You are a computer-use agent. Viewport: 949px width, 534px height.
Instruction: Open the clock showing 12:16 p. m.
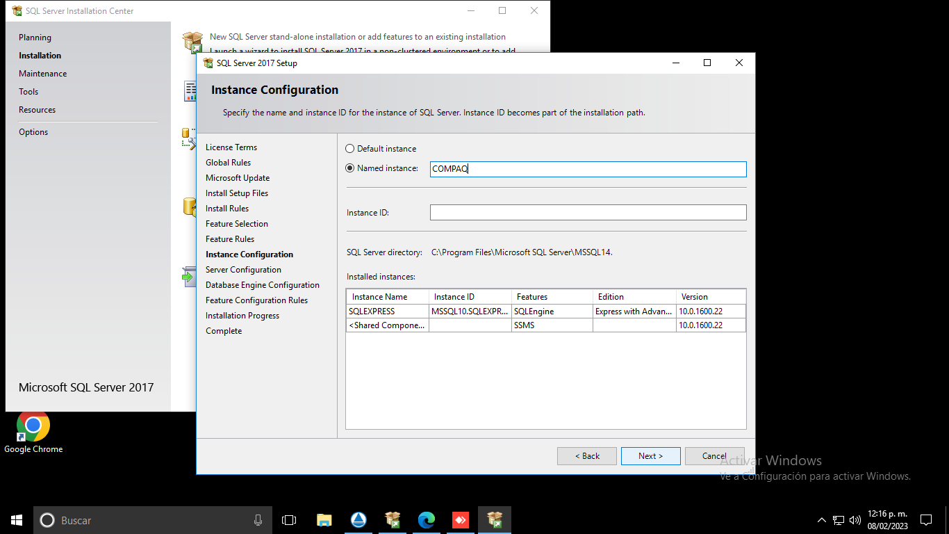point(887,520)
